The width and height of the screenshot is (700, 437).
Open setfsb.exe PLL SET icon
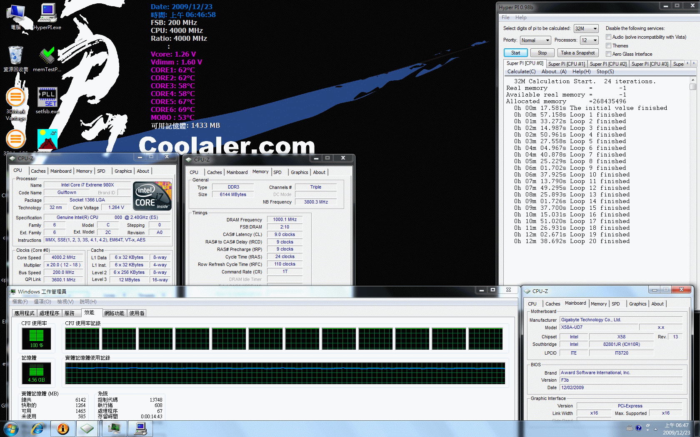pos(47,100)
